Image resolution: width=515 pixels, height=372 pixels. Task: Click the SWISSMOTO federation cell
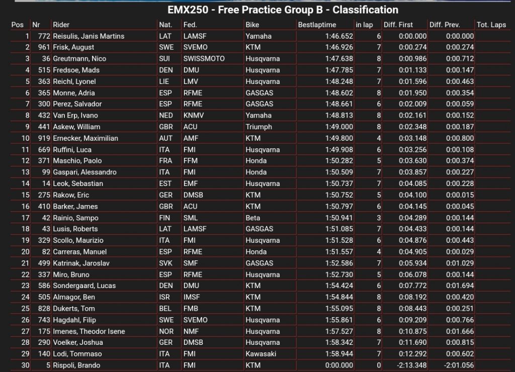(204, 59)
